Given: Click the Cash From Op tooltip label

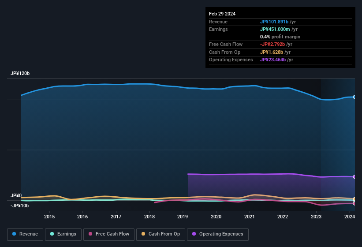Looking at the screenshot, I should pyautogui.click(x=224, y=52).
